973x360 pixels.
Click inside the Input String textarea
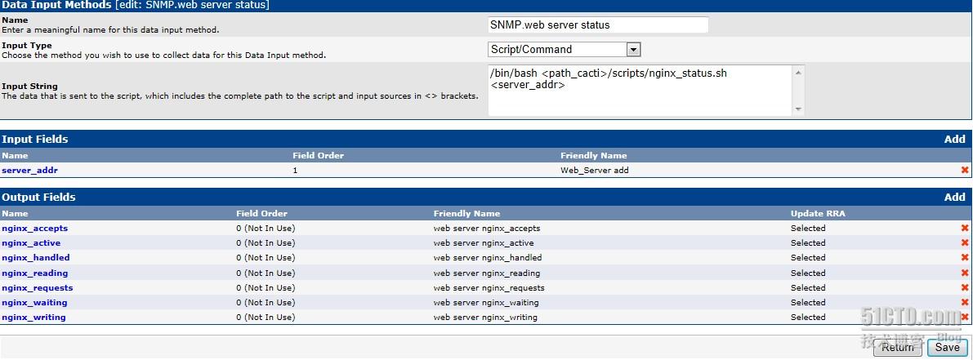pyautogui.click(x=640, y=90)
